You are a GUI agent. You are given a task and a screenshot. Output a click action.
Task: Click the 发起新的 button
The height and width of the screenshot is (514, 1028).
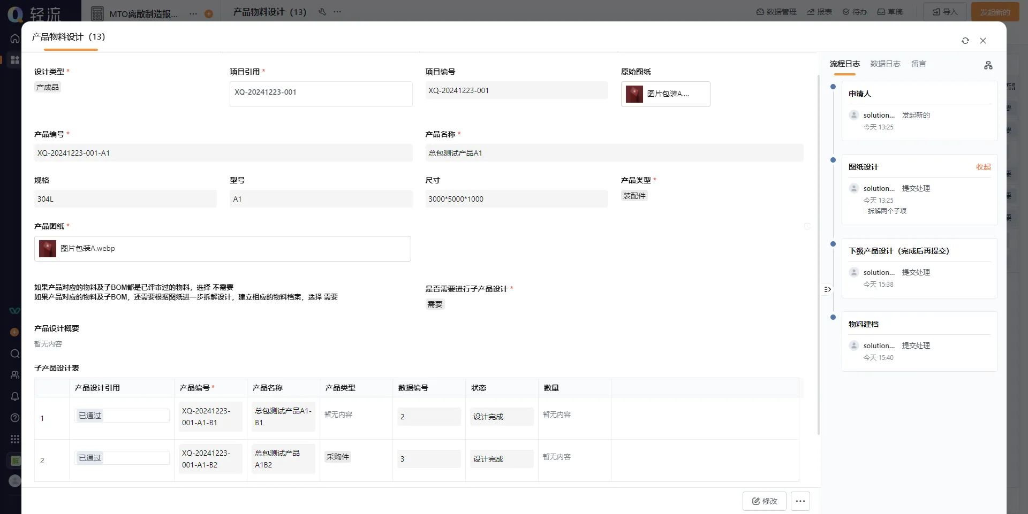pyautogui.click(x=995, y=11)
